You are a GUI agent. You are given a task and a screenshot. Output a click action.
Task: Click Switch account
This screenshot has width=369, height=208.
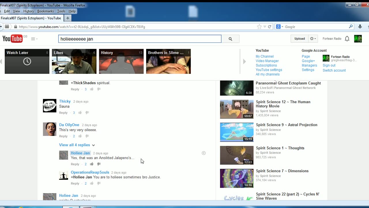click(334, 70)
